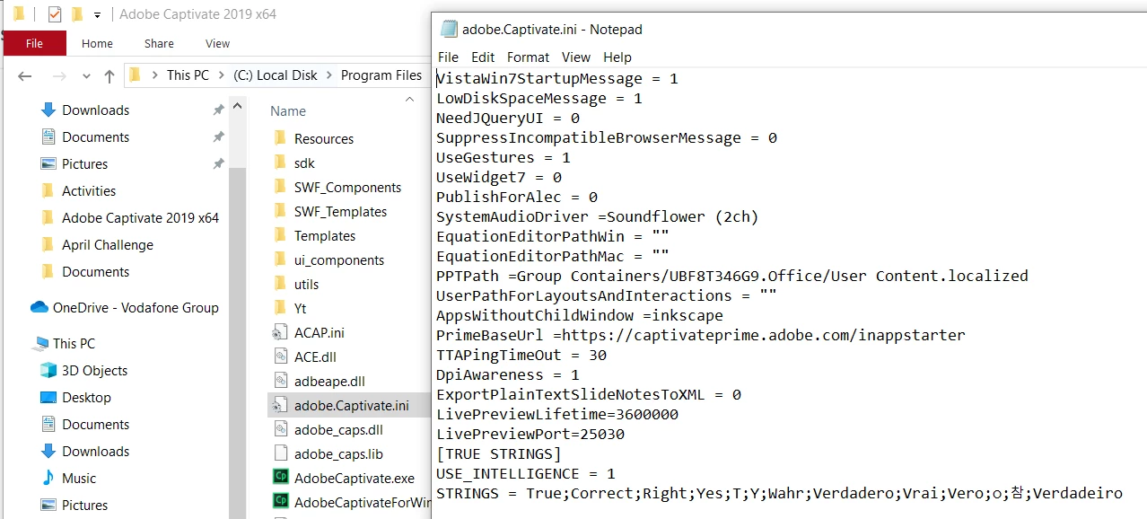Select the ui_components folder icon

[279, 259]
